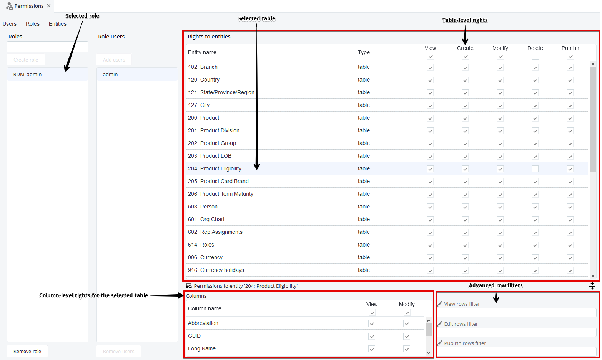Toggle View right for Long Name column
This screenshot has height=360, width=602.
(372, 349)
